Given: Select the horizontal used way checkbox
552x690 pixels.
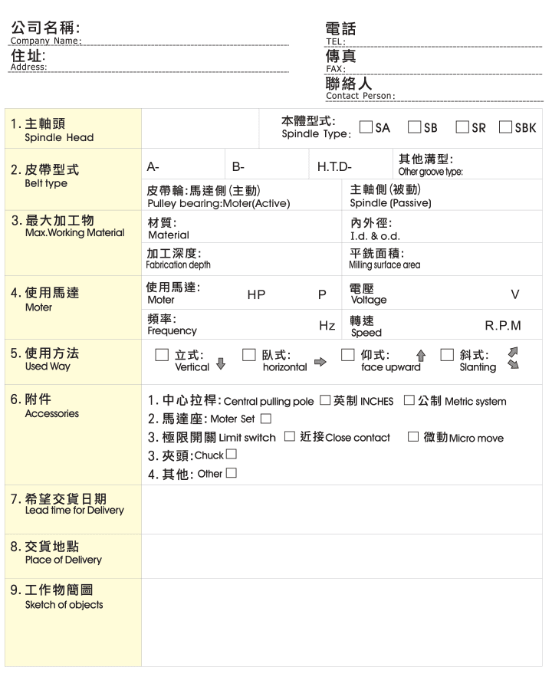Looking at the screenshot, I should click(248, 355).
